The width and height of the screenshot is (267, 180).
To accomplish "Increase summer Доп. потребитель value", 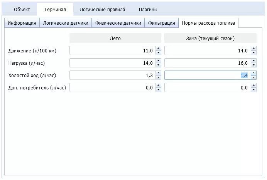I will [x=158, y=86].
